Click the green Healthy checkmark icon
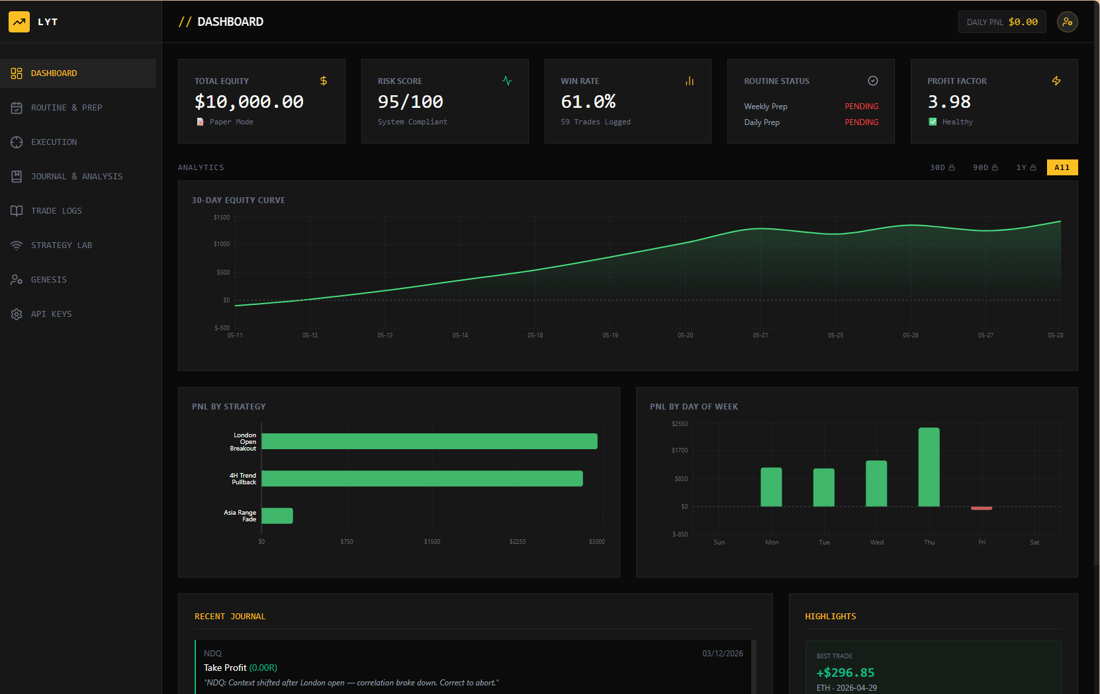 (x=933, y=122)
